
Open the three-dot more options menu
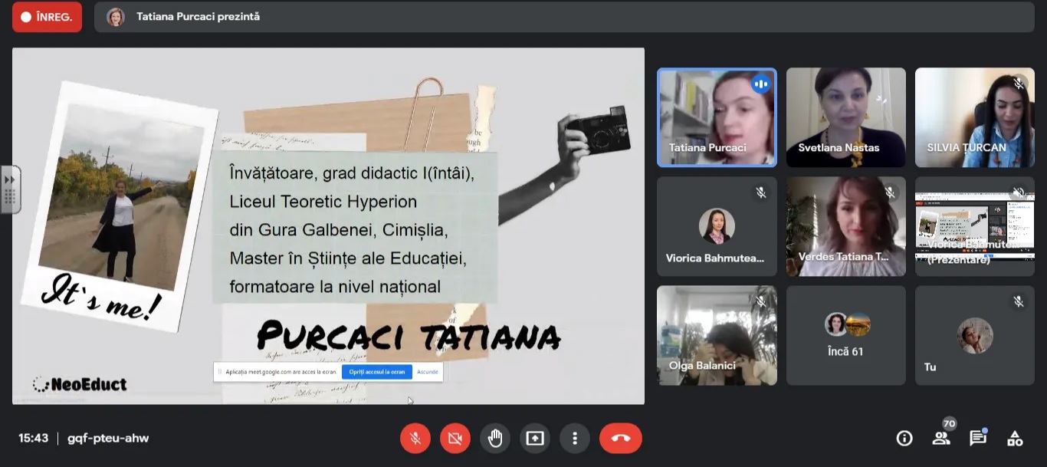574,439
